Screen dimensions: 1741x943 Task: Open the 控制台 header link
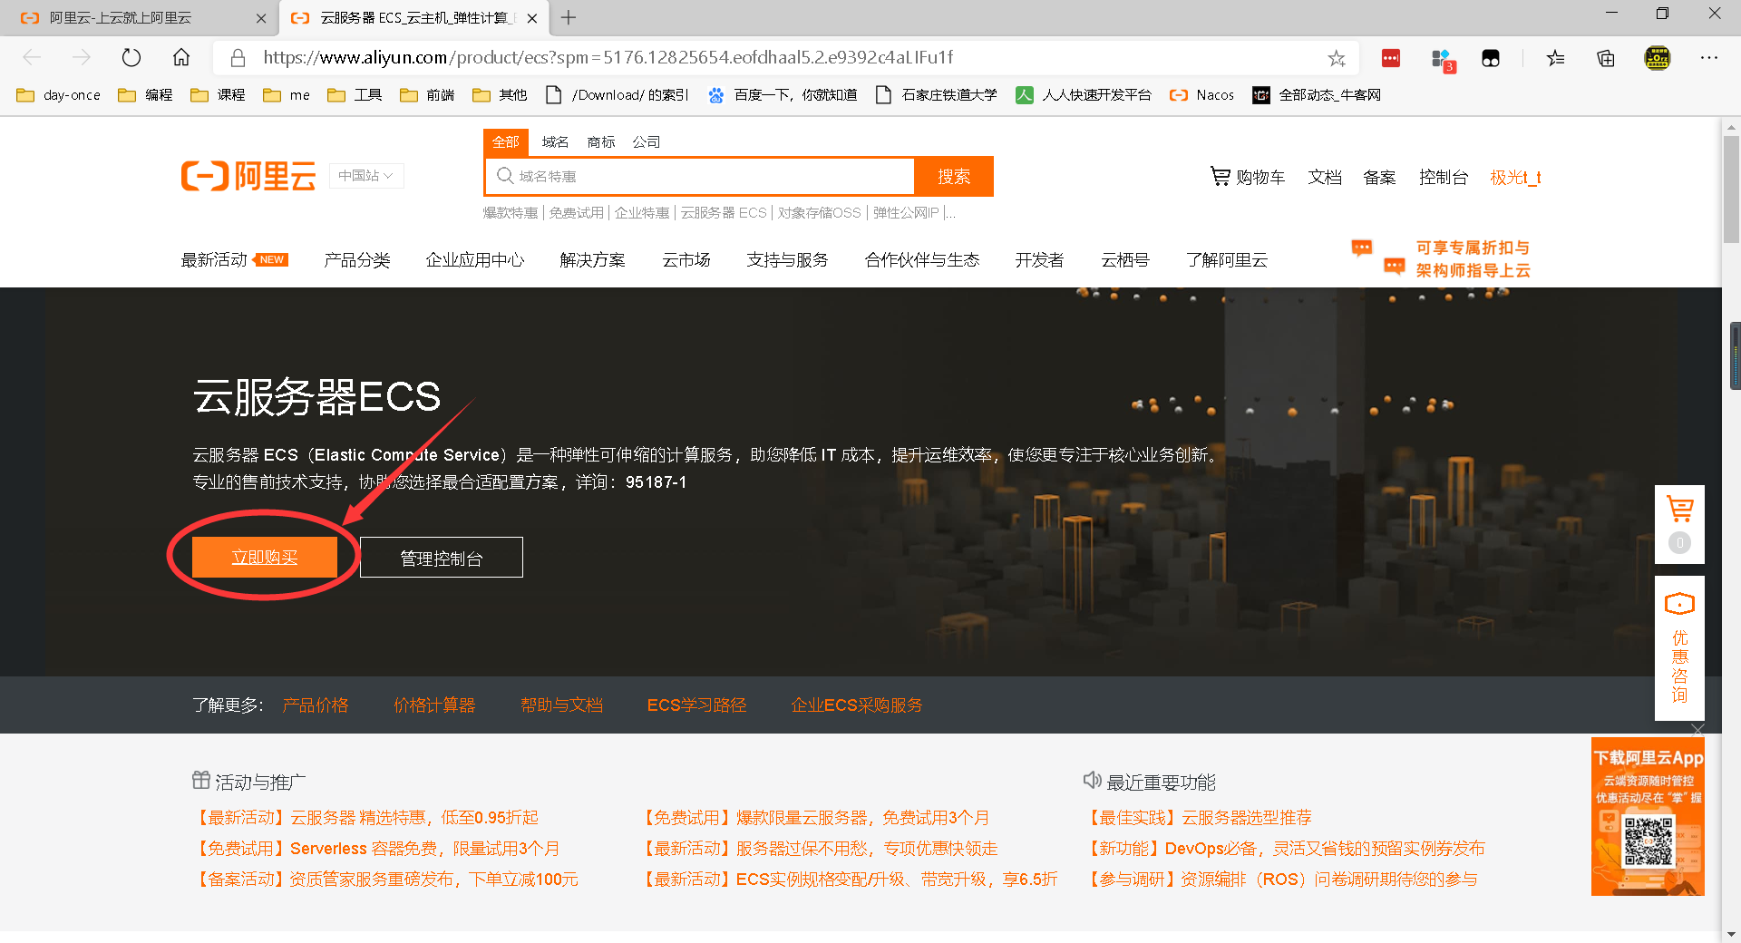(x=1443, y=178)
